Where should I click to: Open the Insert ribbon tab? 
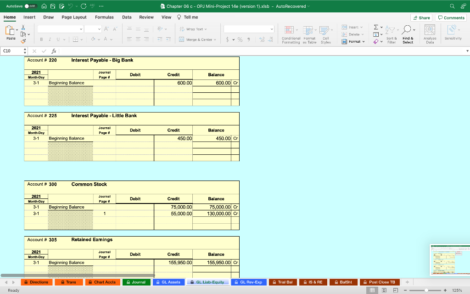coord(29,17)
